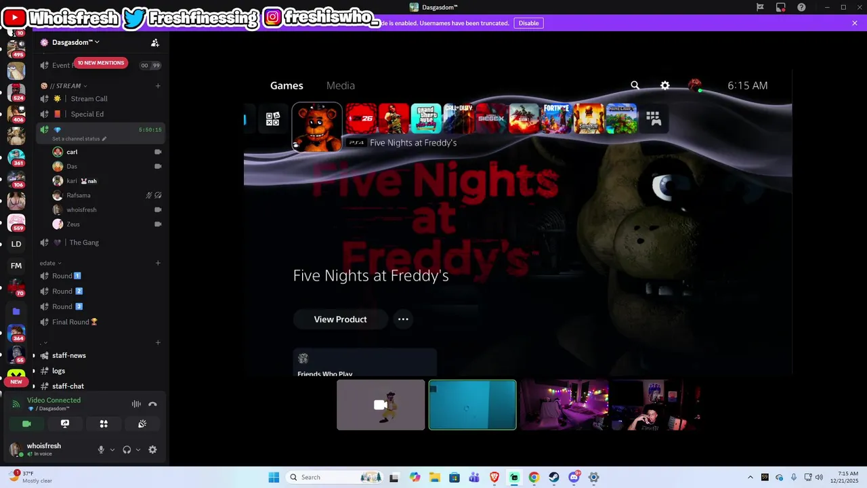Click the Set a channel status link

[x=79, y=139]
